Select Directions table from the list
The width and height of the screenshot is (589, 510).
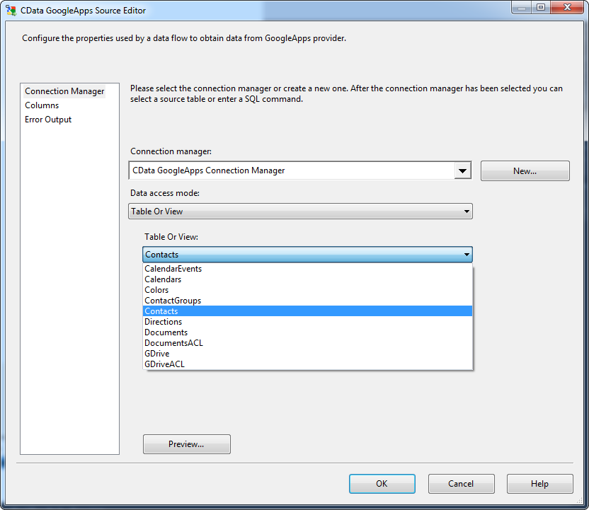tap(163, 322)
